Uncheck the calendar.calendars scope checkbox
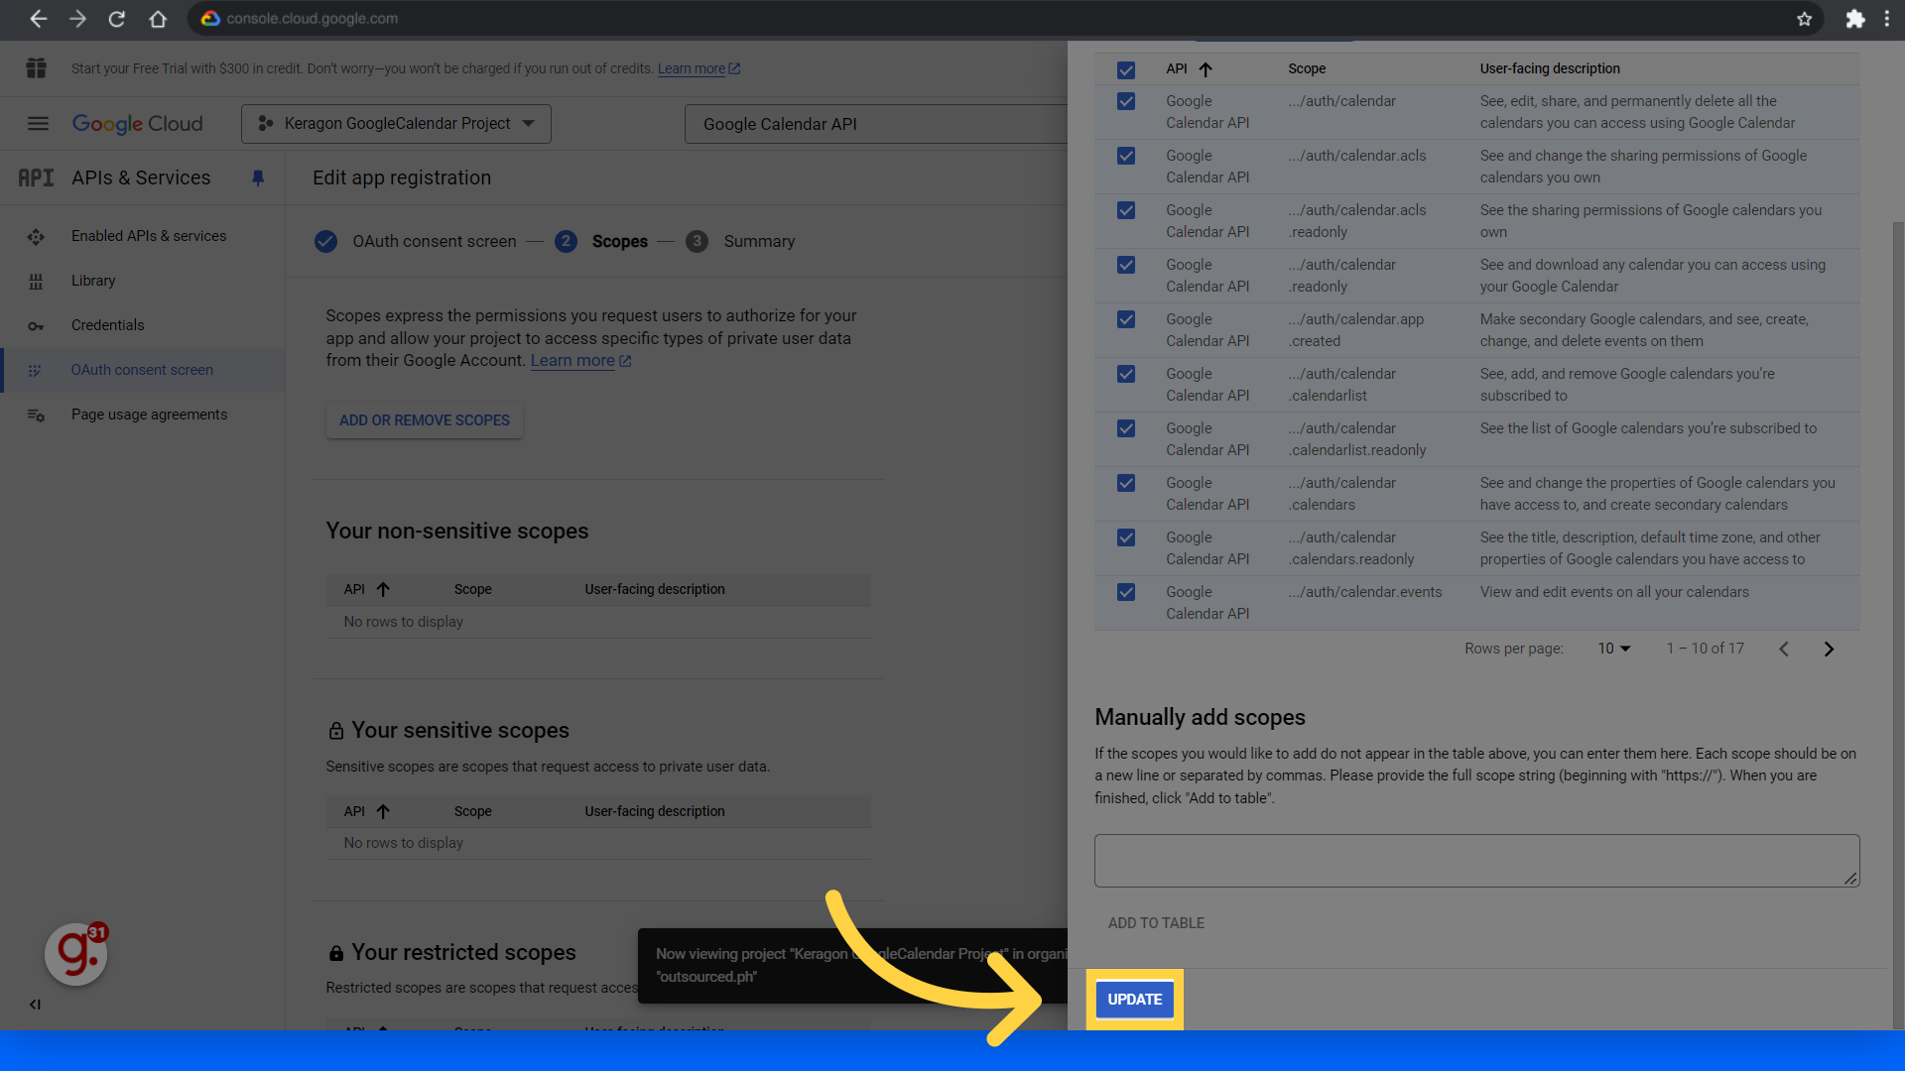The width and height of the screenshot is (1905, 1071). click(1126, 483)
